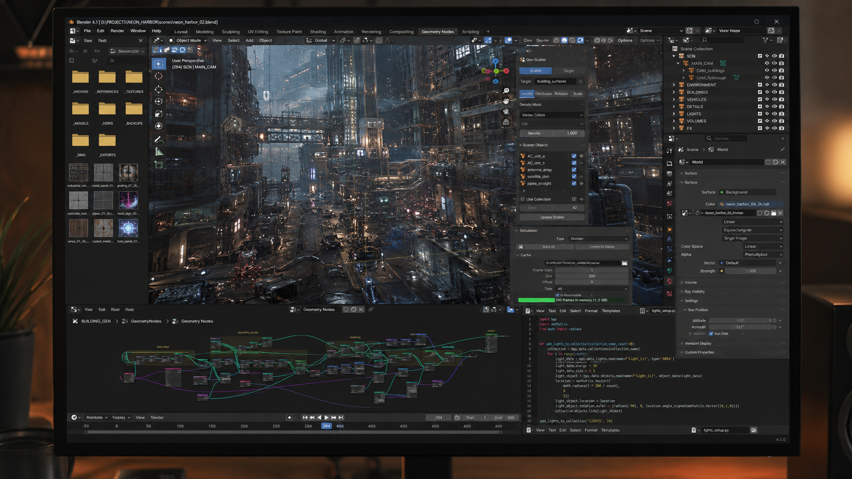Uncheck the pipes_straight scatter object
This screenshot has width=852, height=479.
[x=574, y=183]
